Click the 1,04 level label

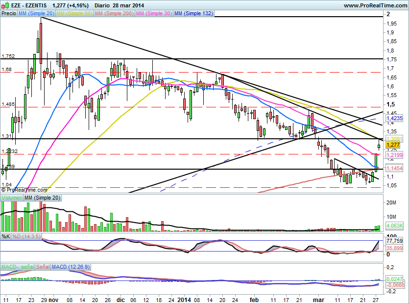[x=6, y=185]
